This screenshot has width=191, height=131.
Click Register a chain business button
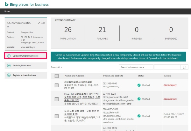pyautogui.click(x=26, y=75)
